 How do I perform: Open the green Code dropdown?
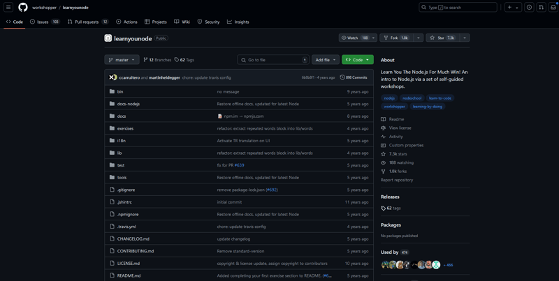pos(357,60)
